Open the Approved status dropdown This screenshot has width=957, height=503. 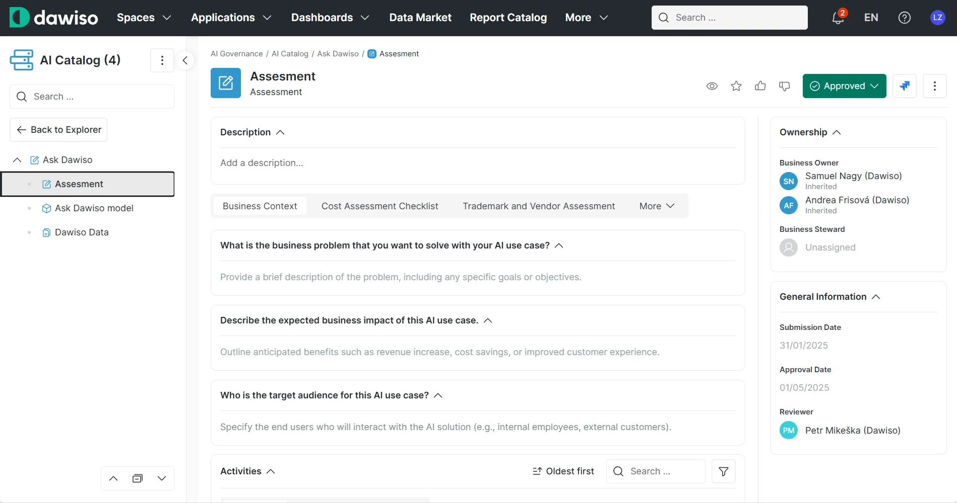[844, 86]
